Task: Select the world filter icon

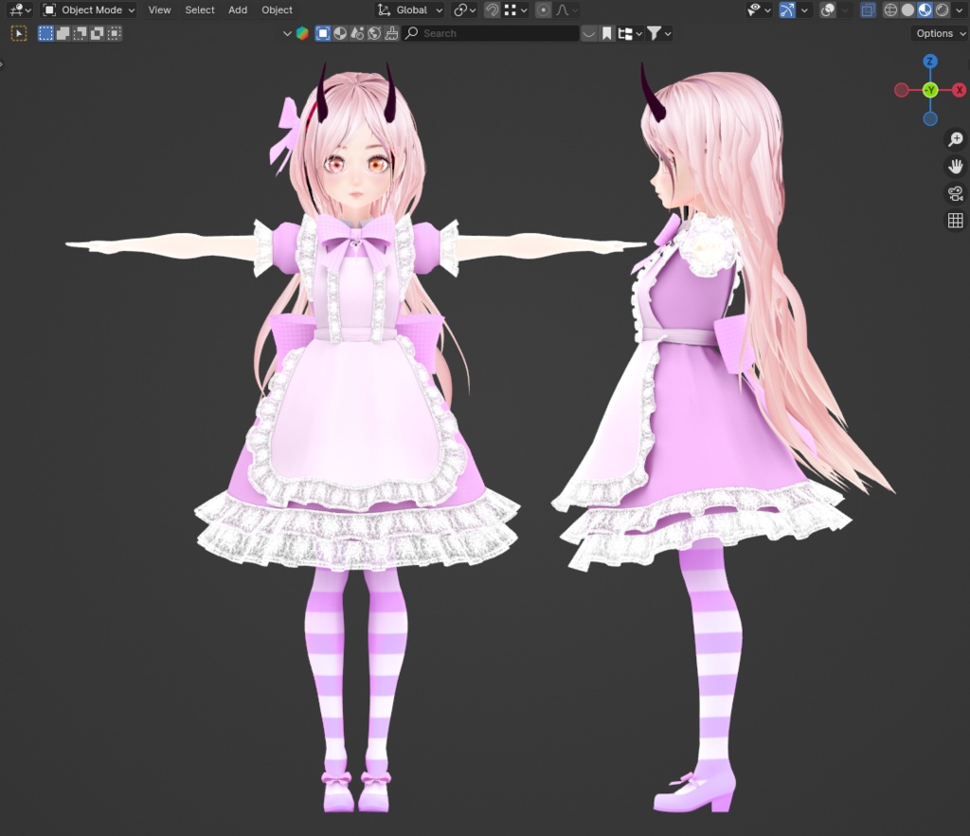Action: click(374, 33)
